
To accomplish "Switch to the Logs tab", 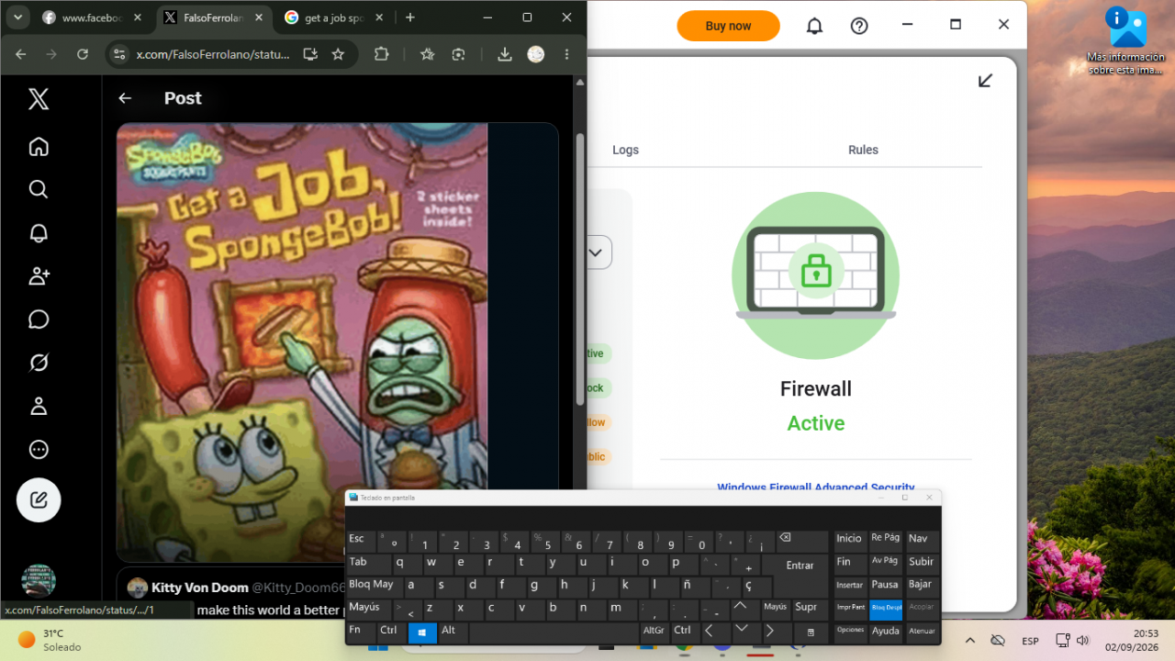I will [625, 150].
